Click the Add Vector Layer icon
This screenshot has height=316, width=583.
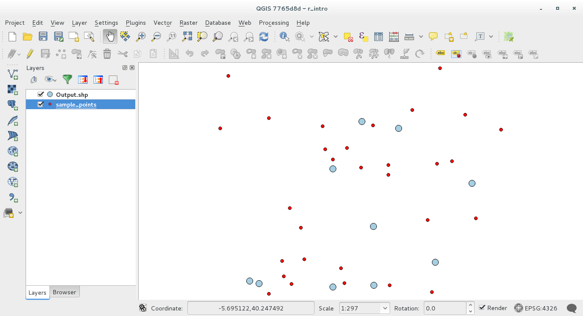(x=13, y=74)
